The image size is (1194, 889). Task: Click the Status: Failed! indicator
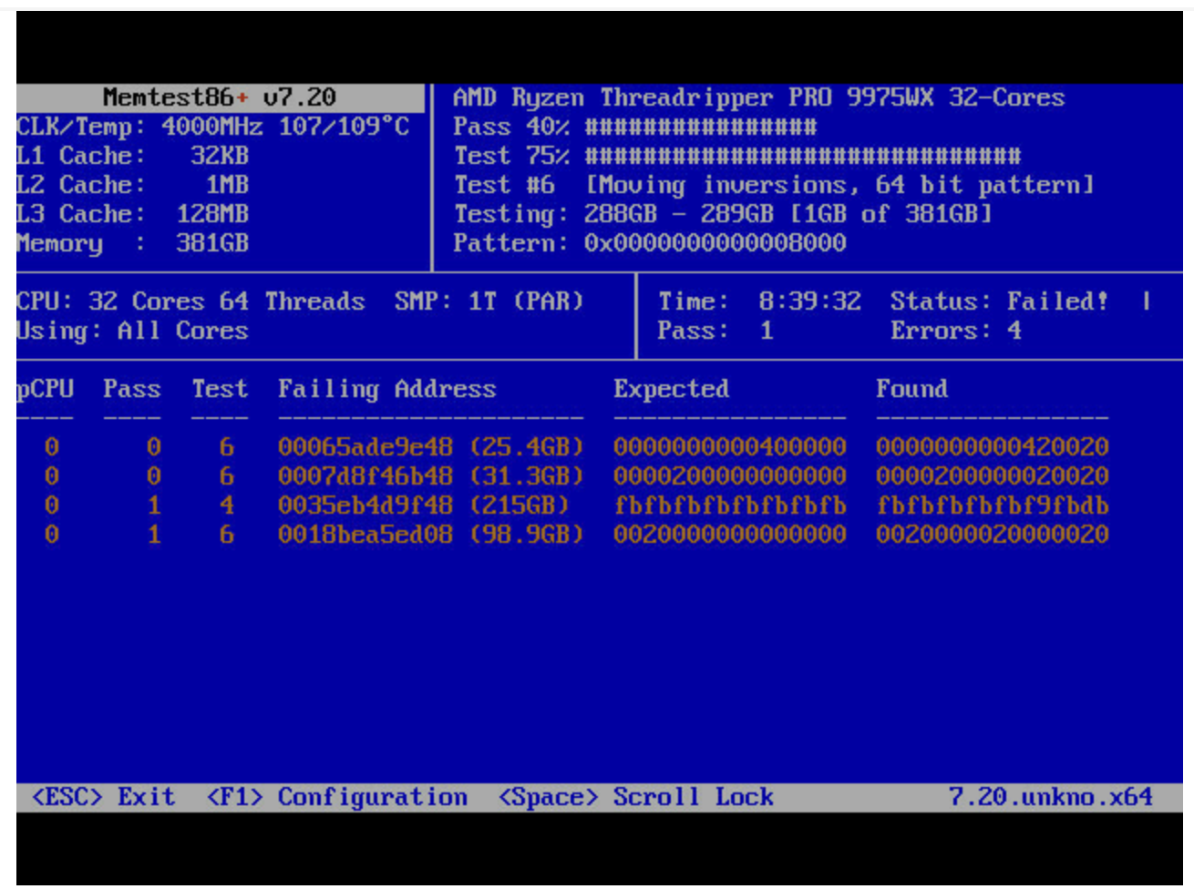point(999,301)
